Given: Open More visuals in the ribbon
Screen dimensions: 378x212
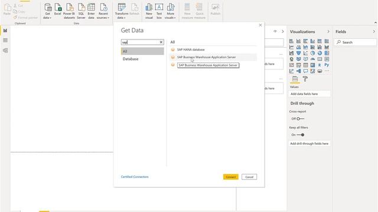Looking at the screenshot, I should (170, 11).
